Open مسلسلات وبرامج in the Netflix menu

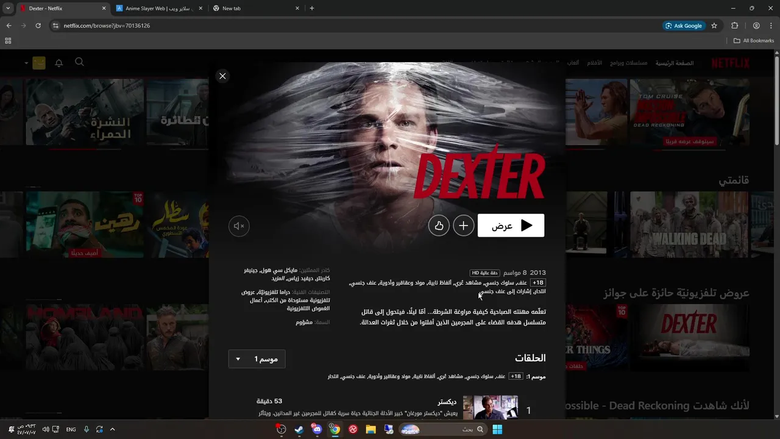pos(629,63)
